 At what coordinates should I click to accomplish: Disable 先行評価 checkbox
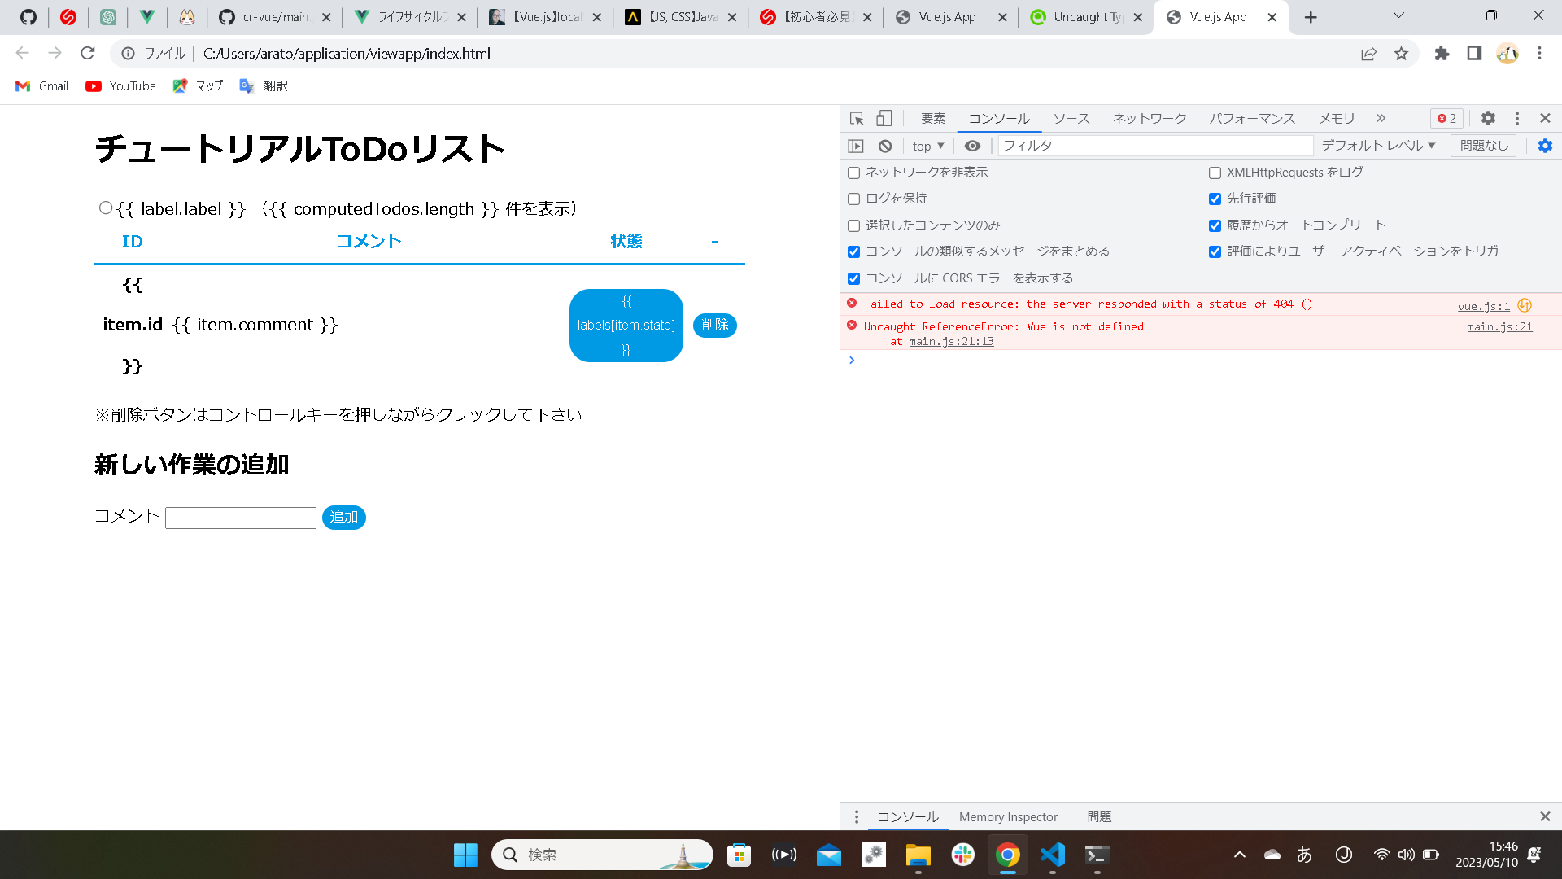[1215, 199]
